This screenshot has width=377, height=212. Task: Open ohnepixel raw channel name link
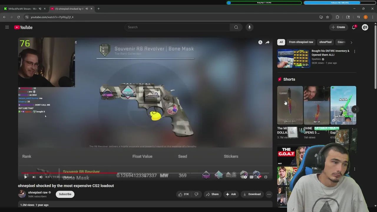[38, 193]
